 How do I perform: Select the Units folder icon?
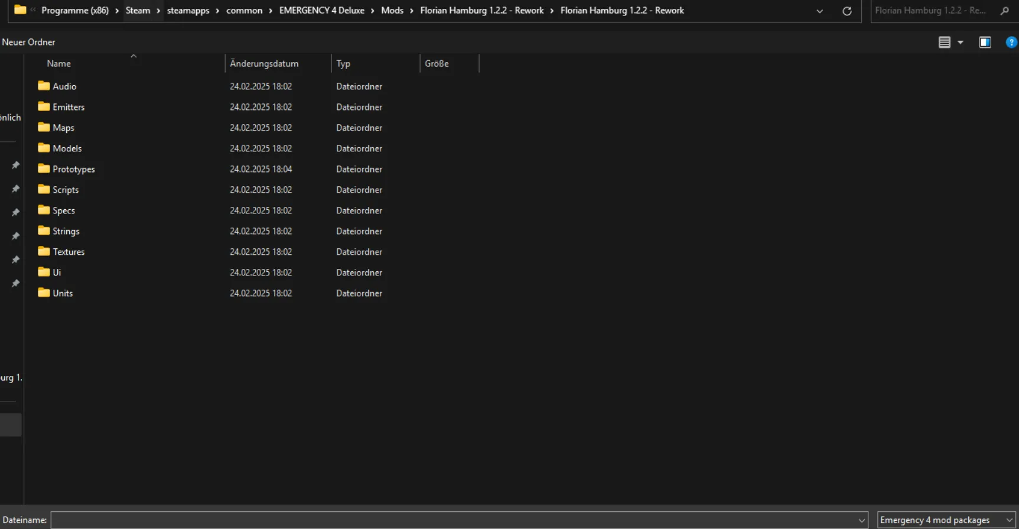coord(44,293)
